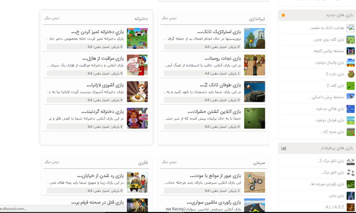Open title بازی نجات روستا
356x213 pixels.
(x=222, y=58)
